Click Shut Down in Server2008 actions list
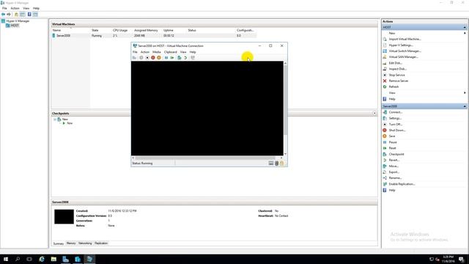This screenshot has width=469, height=264. pyautogui.click(x=397, y=131)
